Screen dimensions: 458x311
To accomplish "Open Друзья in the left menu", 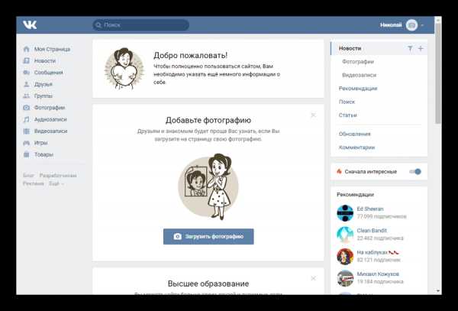I will [44, 84].
